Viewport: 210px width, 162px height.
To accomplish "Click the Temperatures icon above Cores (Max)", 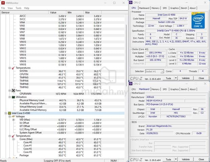I will click(13, 136).
